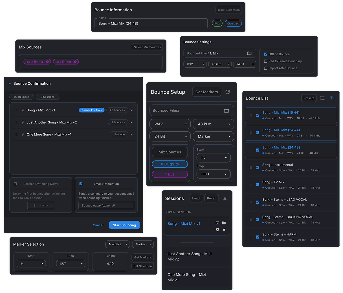343x293 pixels.
Task: Remove the pre limiter mix source tag
Action: click(x=75, y=62)
